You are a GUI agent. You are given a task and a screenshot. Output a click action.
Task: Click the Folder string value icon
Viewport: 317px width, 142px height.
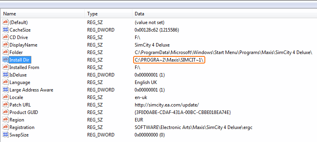click(6, 52)
